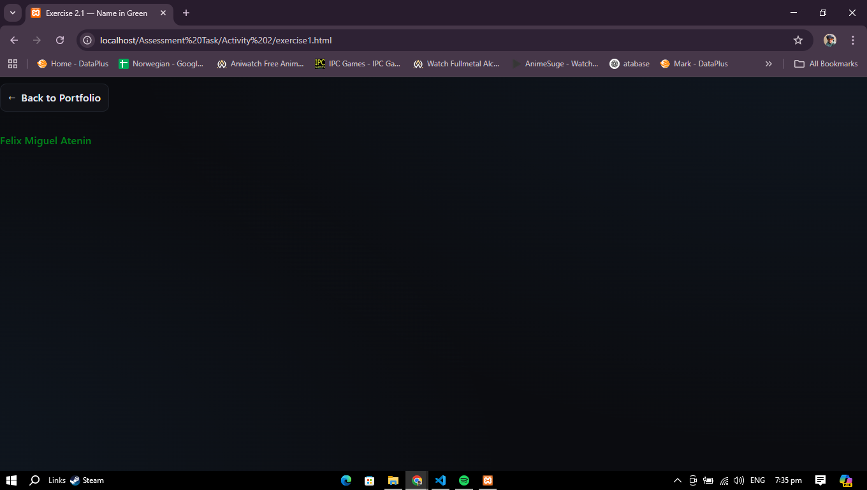Image resolution: width=867 pixels, height=490 pixels.
Task: Open the Watch Fullmetal Alchemist bookmark
Action: [456, 64]
